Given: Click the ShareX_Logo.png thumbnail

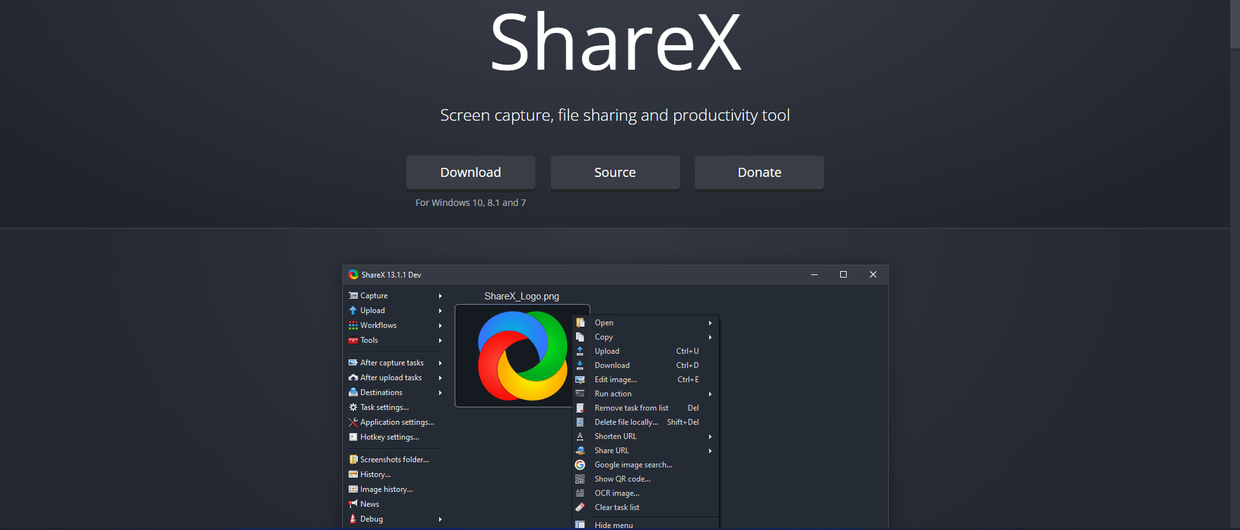Looking at the screenshot, I should pyautogui.click(x=522, y=356).
